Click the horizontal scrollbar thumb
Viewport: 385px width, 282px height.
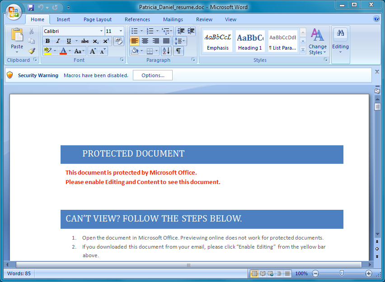(188, 265)
